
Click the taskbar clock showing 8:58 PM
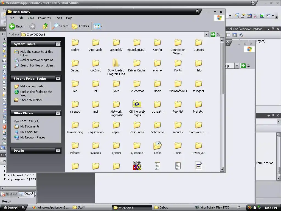pyautogui.click(x=271, y=208)
